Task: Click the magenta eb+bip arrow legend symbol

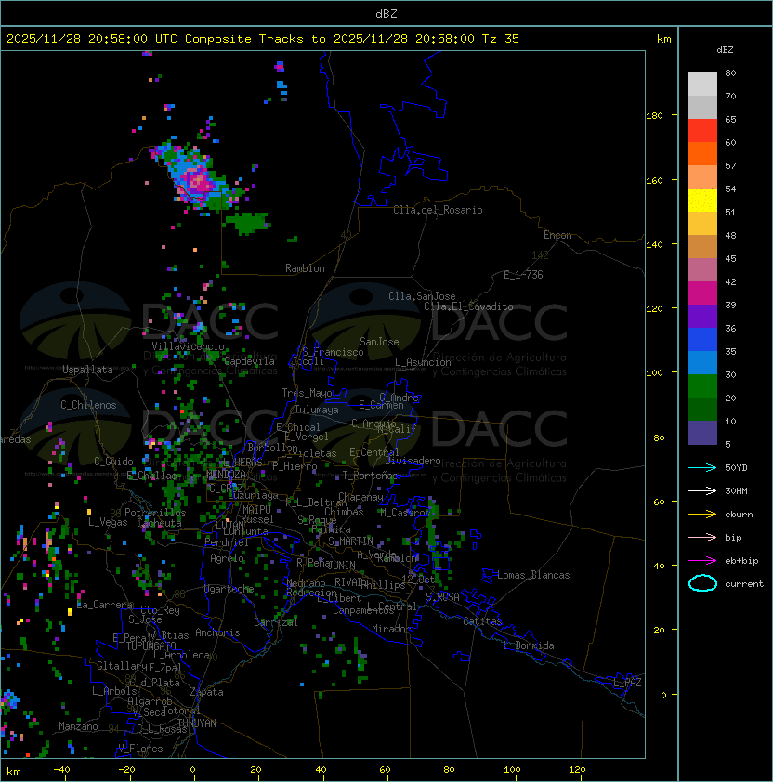Action: point(702,561)
